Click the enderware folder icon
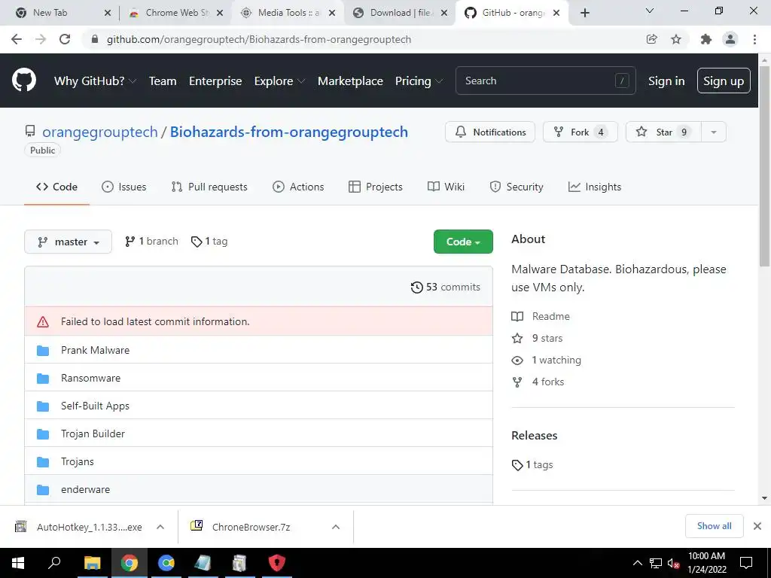The width and height of the screenshot is (771, 578). [43, 489]
